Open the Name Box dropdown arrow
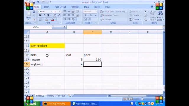The height and width of the screenshot is (106, 189). tap(50, 27)
